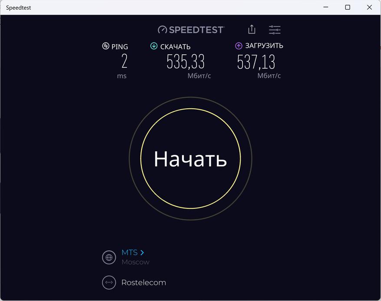Image resolution: width=381 pixels, height=301 pixels.
Task: Select the 537,13 upload speed value
Action: pyautogui.click(x=256, y=62)
